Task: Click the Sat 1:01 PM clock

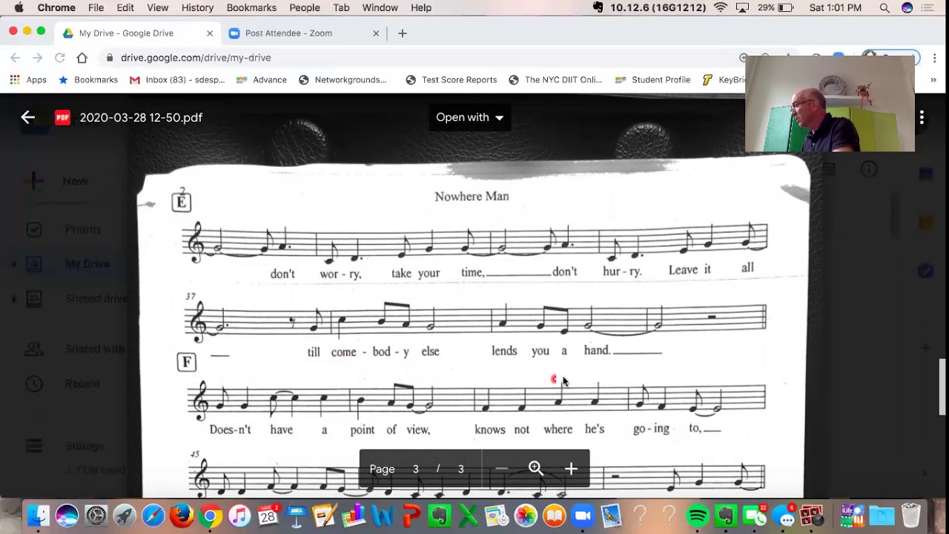Action: 836,7
